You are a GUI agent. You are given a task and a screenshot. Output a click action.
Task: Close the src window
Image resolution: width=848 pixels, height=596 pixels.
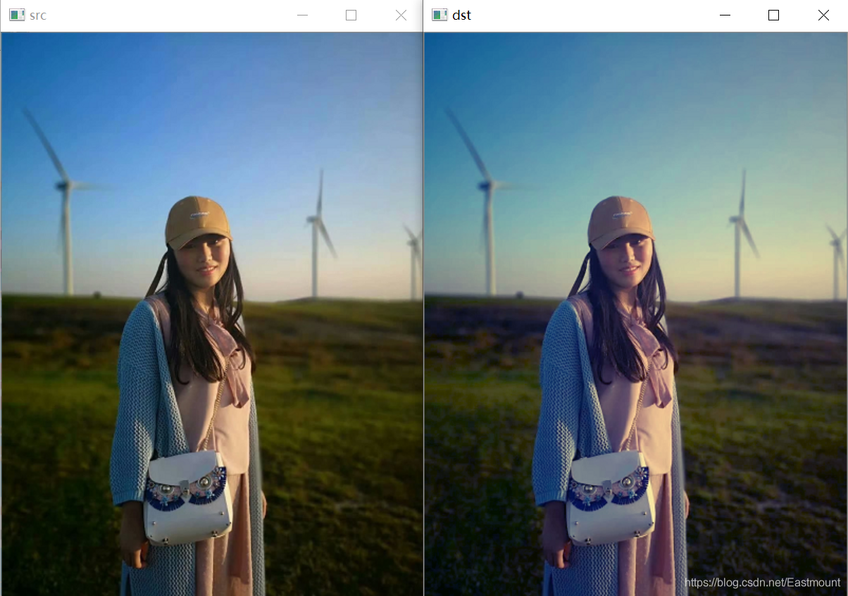point(401,15)
